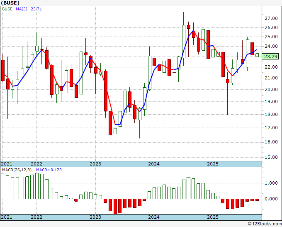Image resolution: width=282 pixels, height=227 pixels.
Task: Click the 25.00 price axis label
Action: (271, 37)
